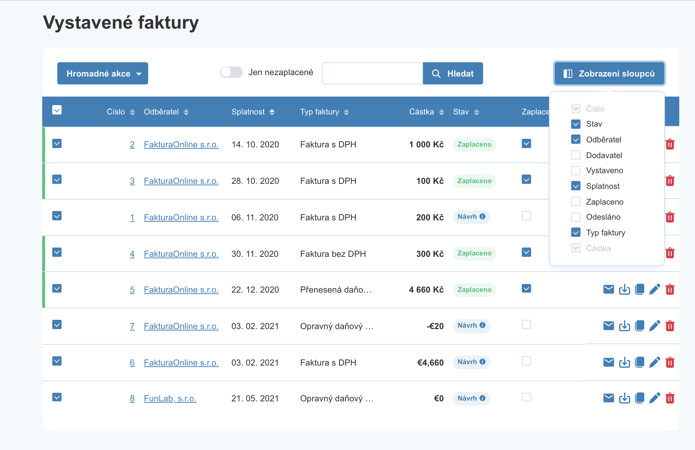Uncheck Splatnost column checkbox
This screenshot has width=695, height=450.
(x=576, y=186)
